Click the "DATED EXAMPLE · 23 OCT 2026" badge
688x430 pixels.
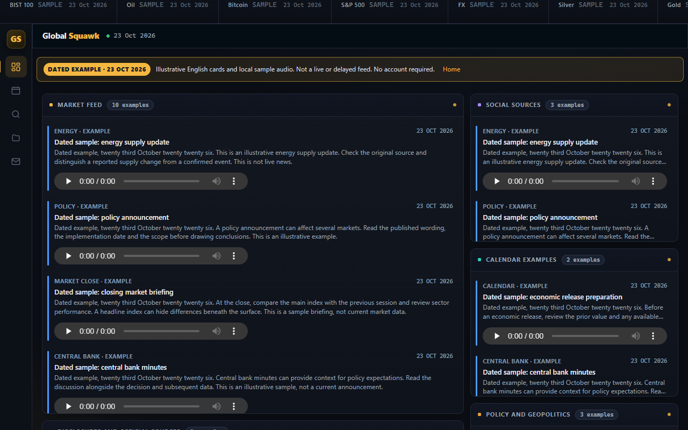[x=97, y=69]
